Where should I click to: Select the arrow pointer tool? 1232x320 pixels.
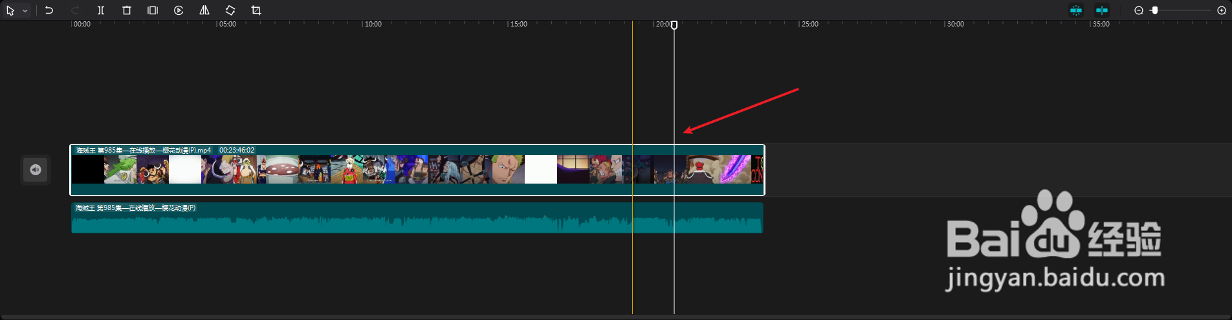10,10
